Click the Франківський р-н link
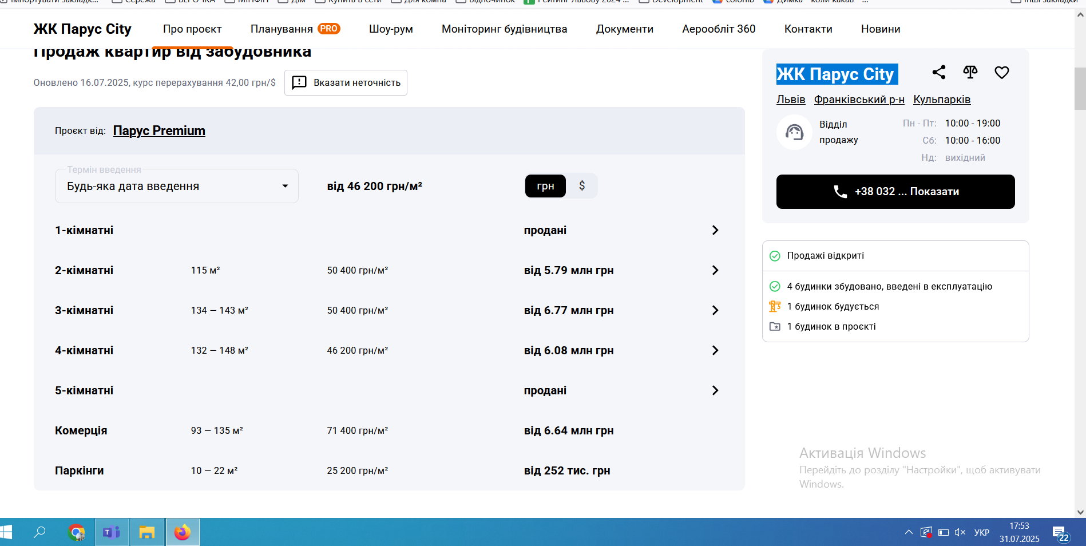1086x546 pixels. coord(859,100)
